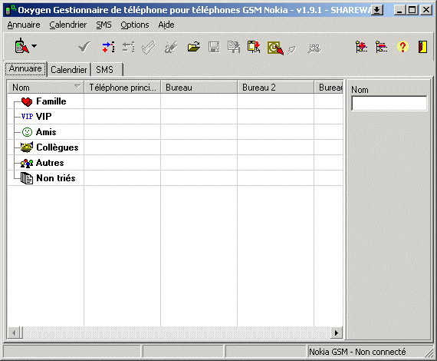Screen dimensions: 437x361
Task: Click the grey pen edit icon
Action: tap(170, 47)
